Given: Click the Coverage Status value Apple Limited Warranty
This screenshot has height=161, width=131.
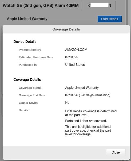Looking at the screenshot, I should pyautogui.click(x=82, y=88).
